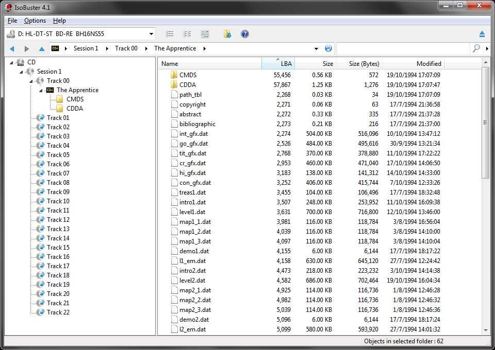Click the file icon of level1.dat
495x350 pixels.
[174, 212]
